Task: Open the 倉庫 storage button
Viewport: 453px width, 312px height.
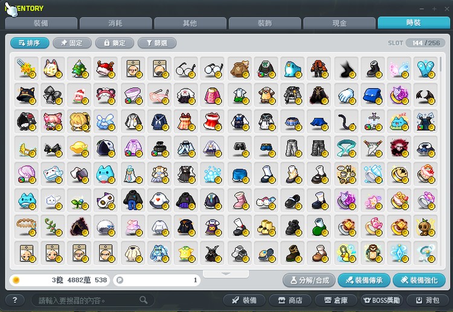Action: (x=336, y=300)
